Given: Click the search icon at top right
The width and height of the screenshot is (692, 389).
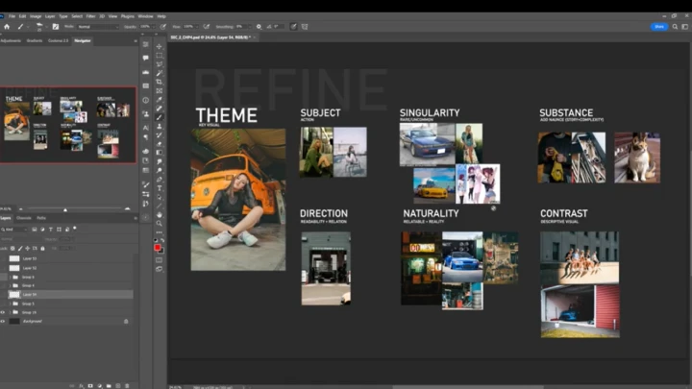Looking at the screenshot, I should pyautogui.click(x=675, y=27).
